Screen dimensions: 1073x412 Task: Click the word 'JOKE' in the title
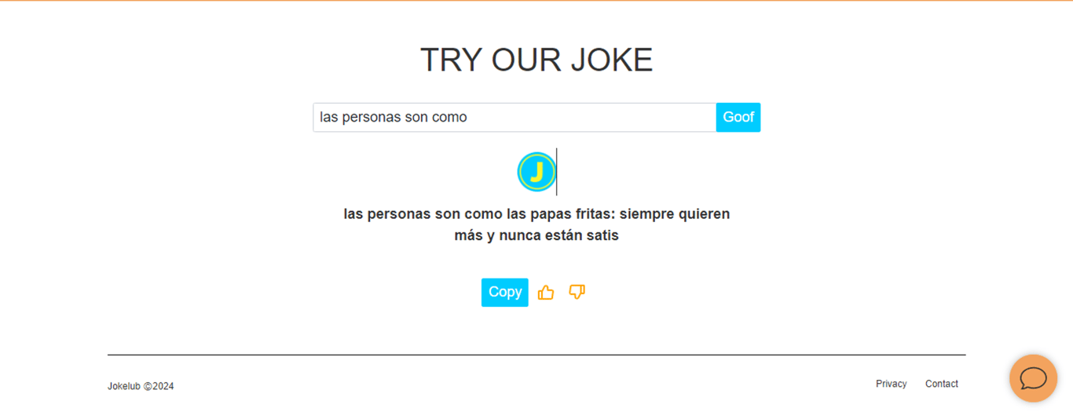[x=612, y=60]
